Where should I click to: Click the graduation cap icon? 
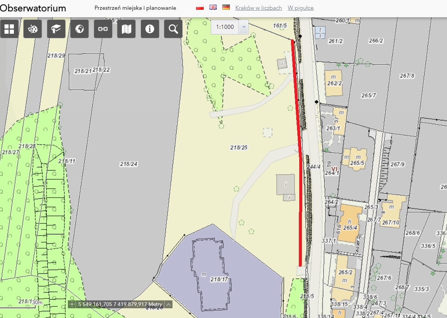pos(56,29)
